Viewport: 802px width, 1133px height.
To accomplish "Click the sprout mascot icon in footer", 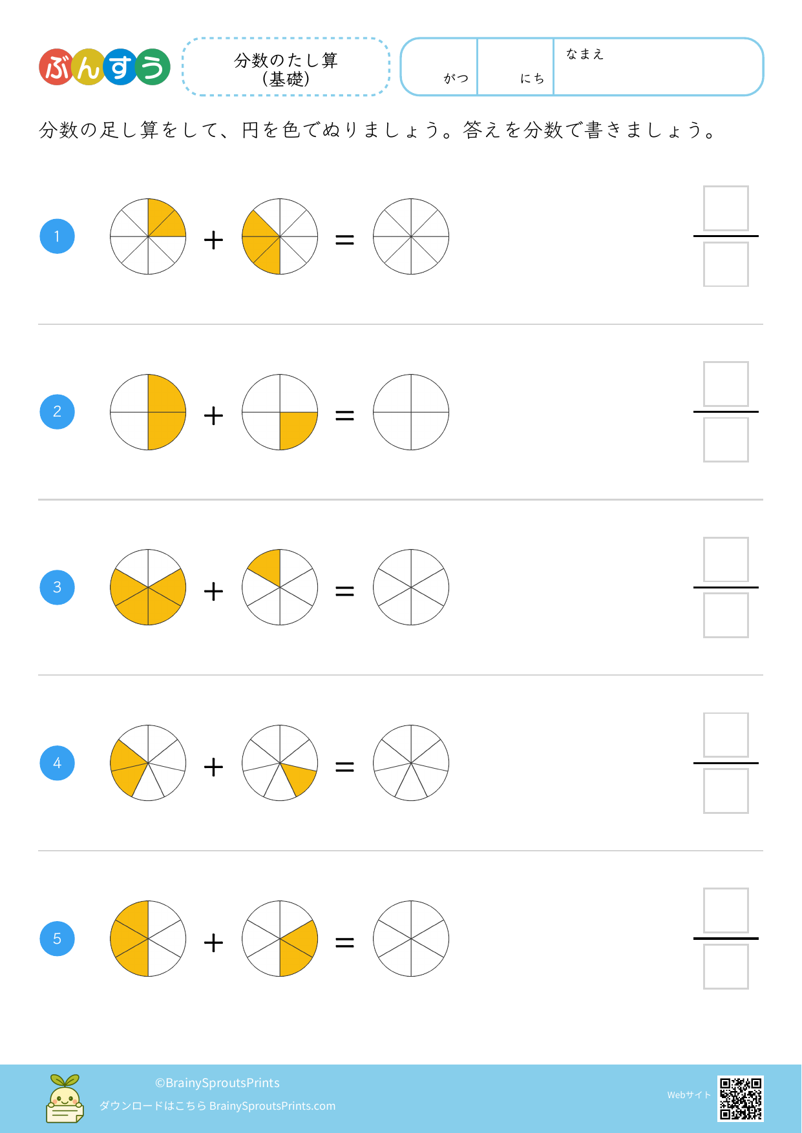I will (x=65, y=1098).
